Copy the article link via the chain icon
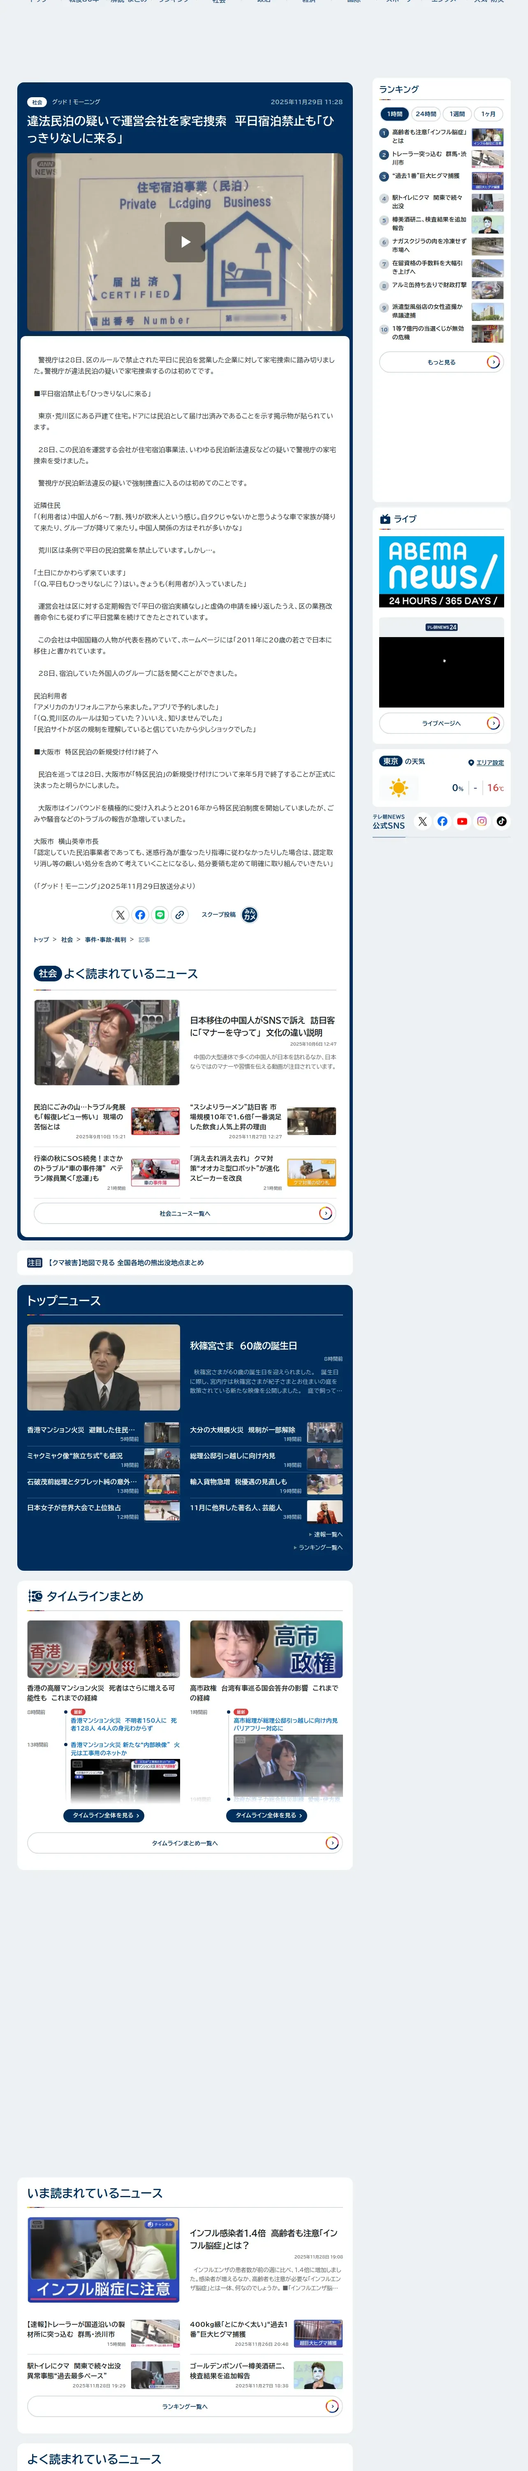 (x=179, y=914)
